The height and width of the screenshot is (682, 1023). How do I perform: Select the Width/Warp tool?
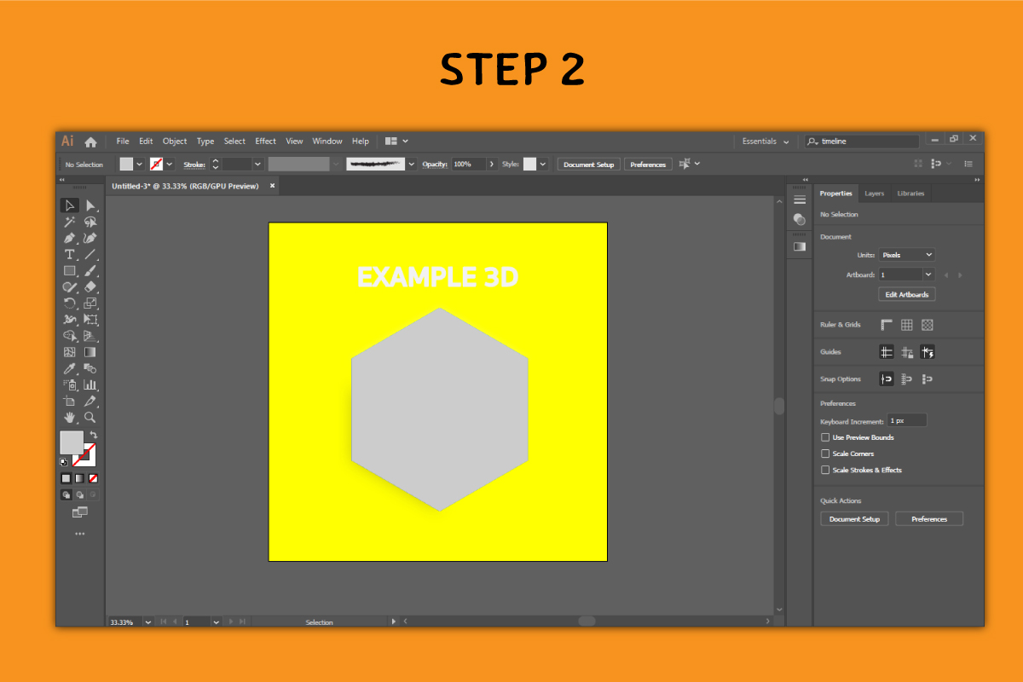(70, 320)
